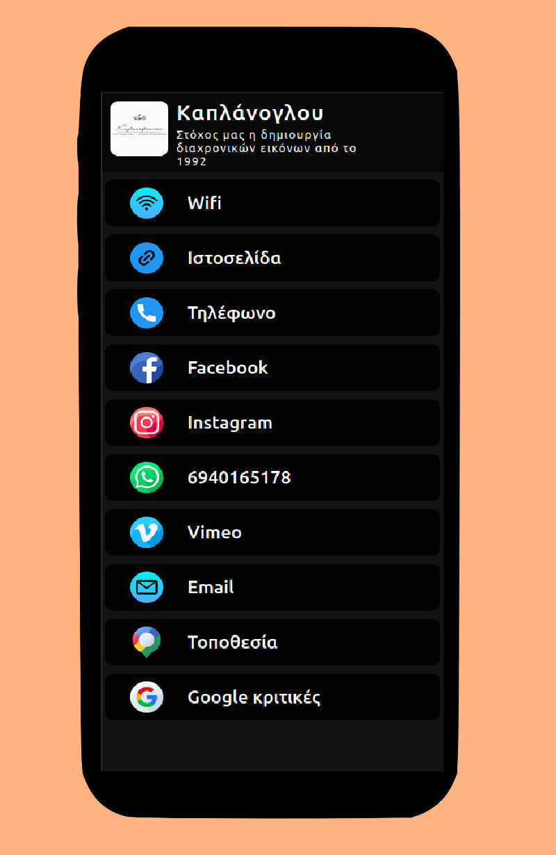The image size is (556, 855).
Task: Click the Google Maps pin icon
Action: pos(147,642)
